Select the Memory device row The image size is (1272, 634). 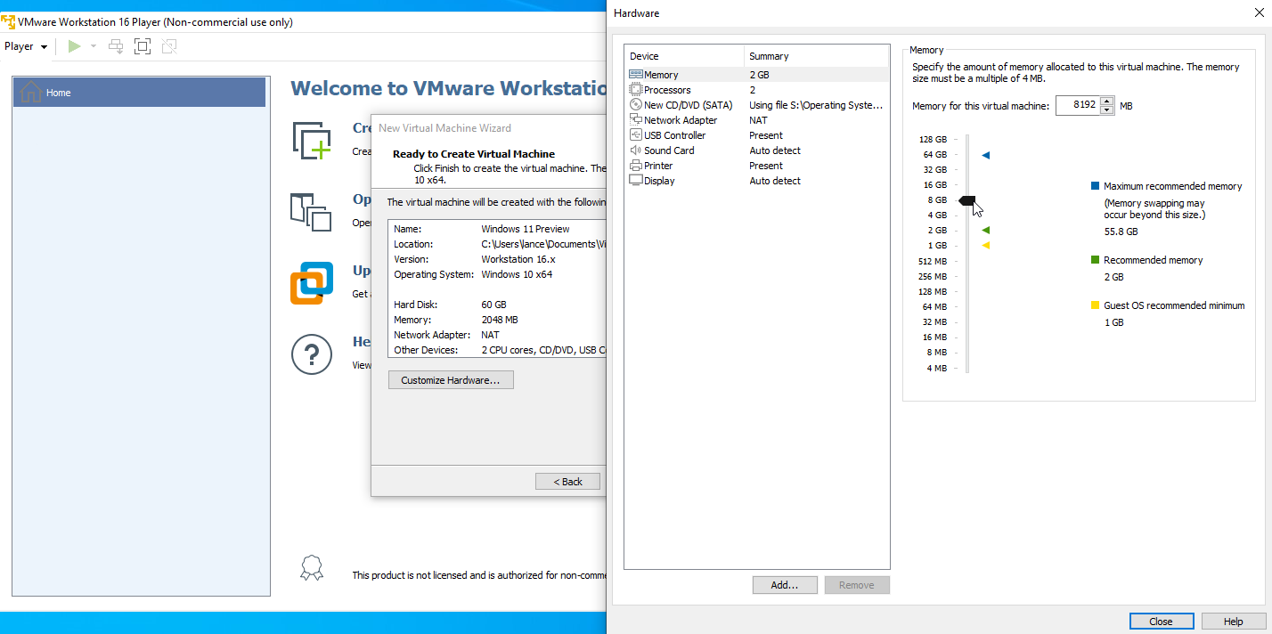click(757, 75)
